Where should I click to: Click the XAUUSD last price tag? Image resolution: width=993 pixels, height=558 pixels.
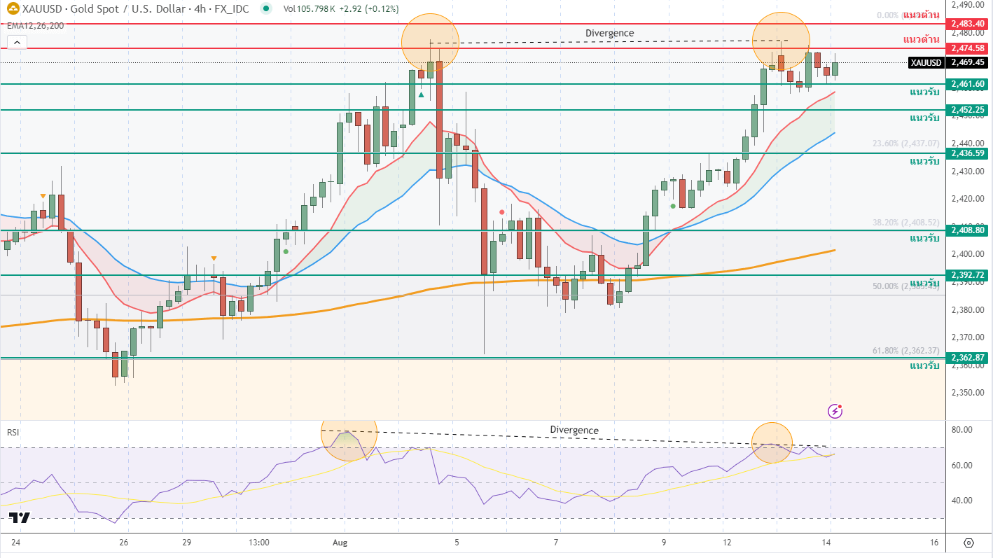coord(926,62)
